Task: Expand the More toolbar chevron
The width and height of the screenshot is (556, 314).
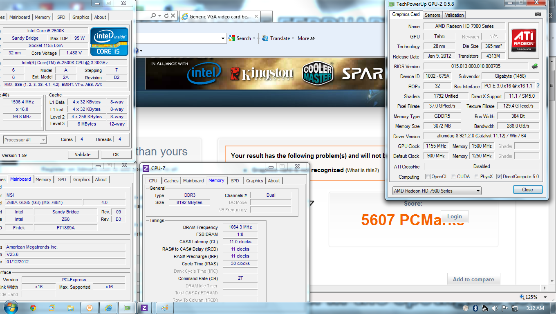Action: [313, 38]
